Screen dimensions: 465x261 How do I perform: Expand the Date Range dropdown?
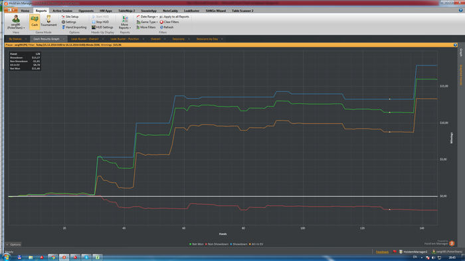point(147,17)
